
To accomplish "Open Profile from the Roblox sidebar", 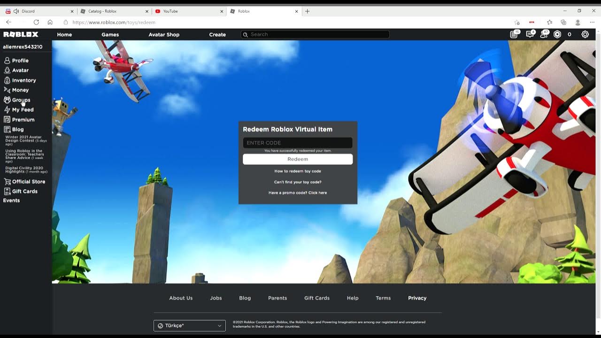I will (16, 61).
